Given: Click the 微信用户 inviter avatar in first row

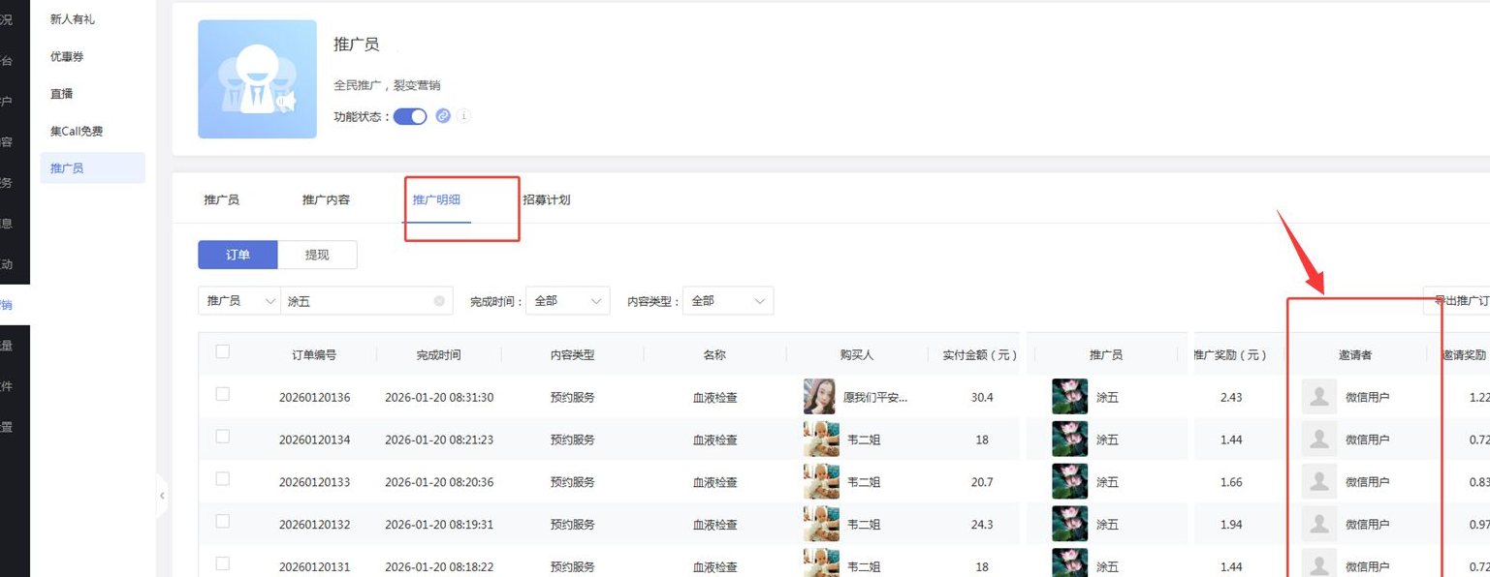Looking at the screenshot, I should (x=1318, y=397).
